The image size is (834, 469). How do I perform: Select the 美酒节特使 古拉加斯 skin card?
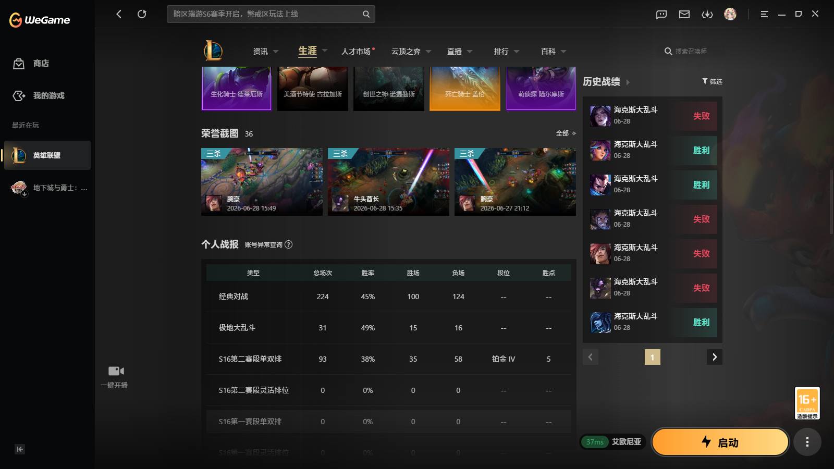point(313,89)
